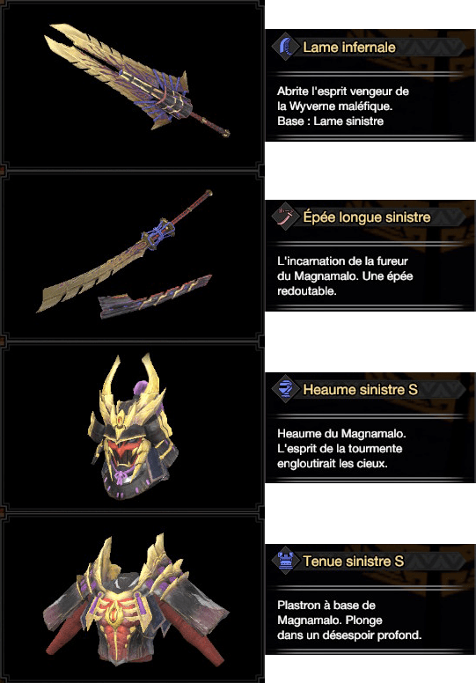This screenshot has height=683, width=476.
Task: Click the great sword icon beside Lame infernale
Action: (x=285, y=46)
